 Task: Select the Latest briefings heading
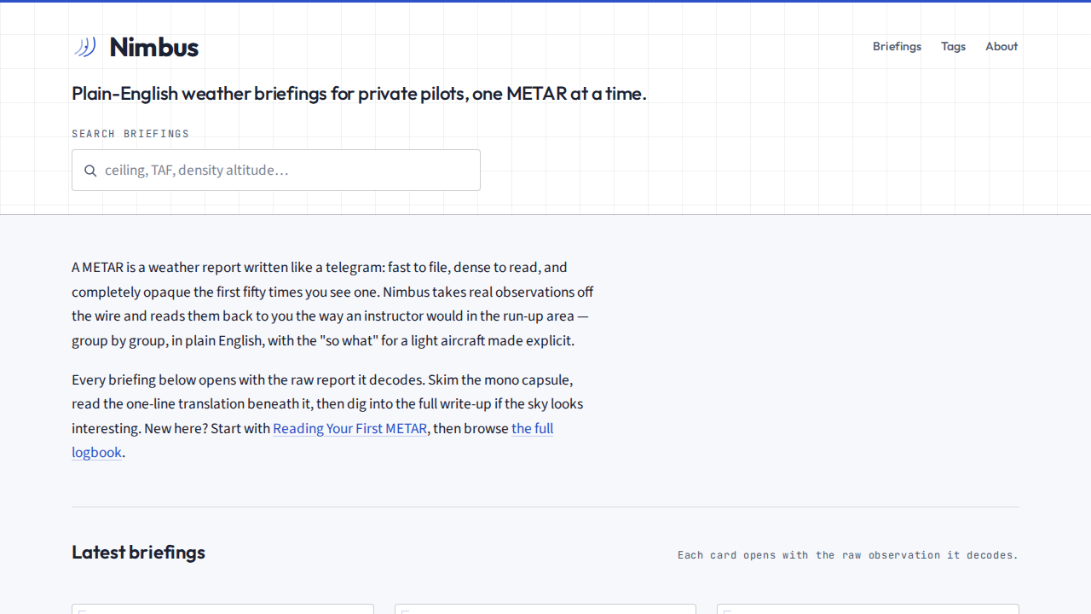click(x=138, y=552)
